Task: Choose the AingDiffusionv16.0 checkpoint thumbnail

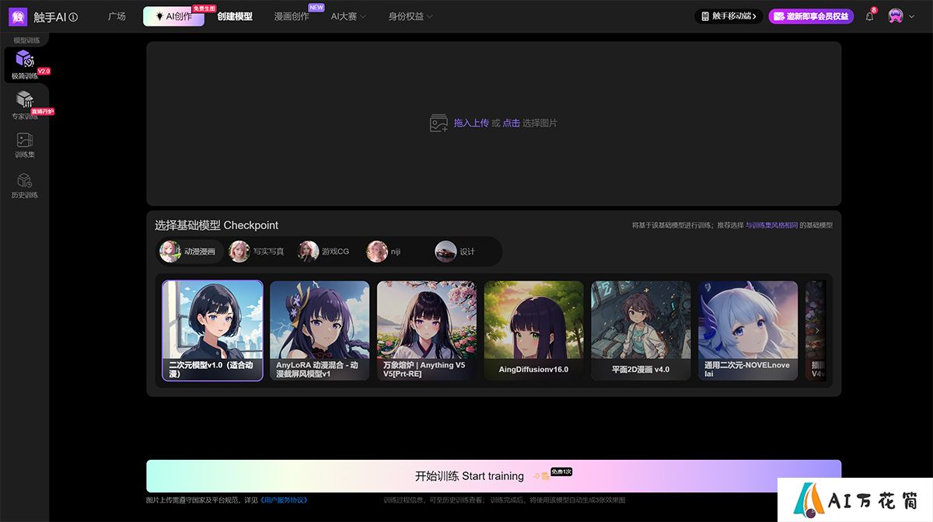Action: pyautogui.click(x=534, y=331)
